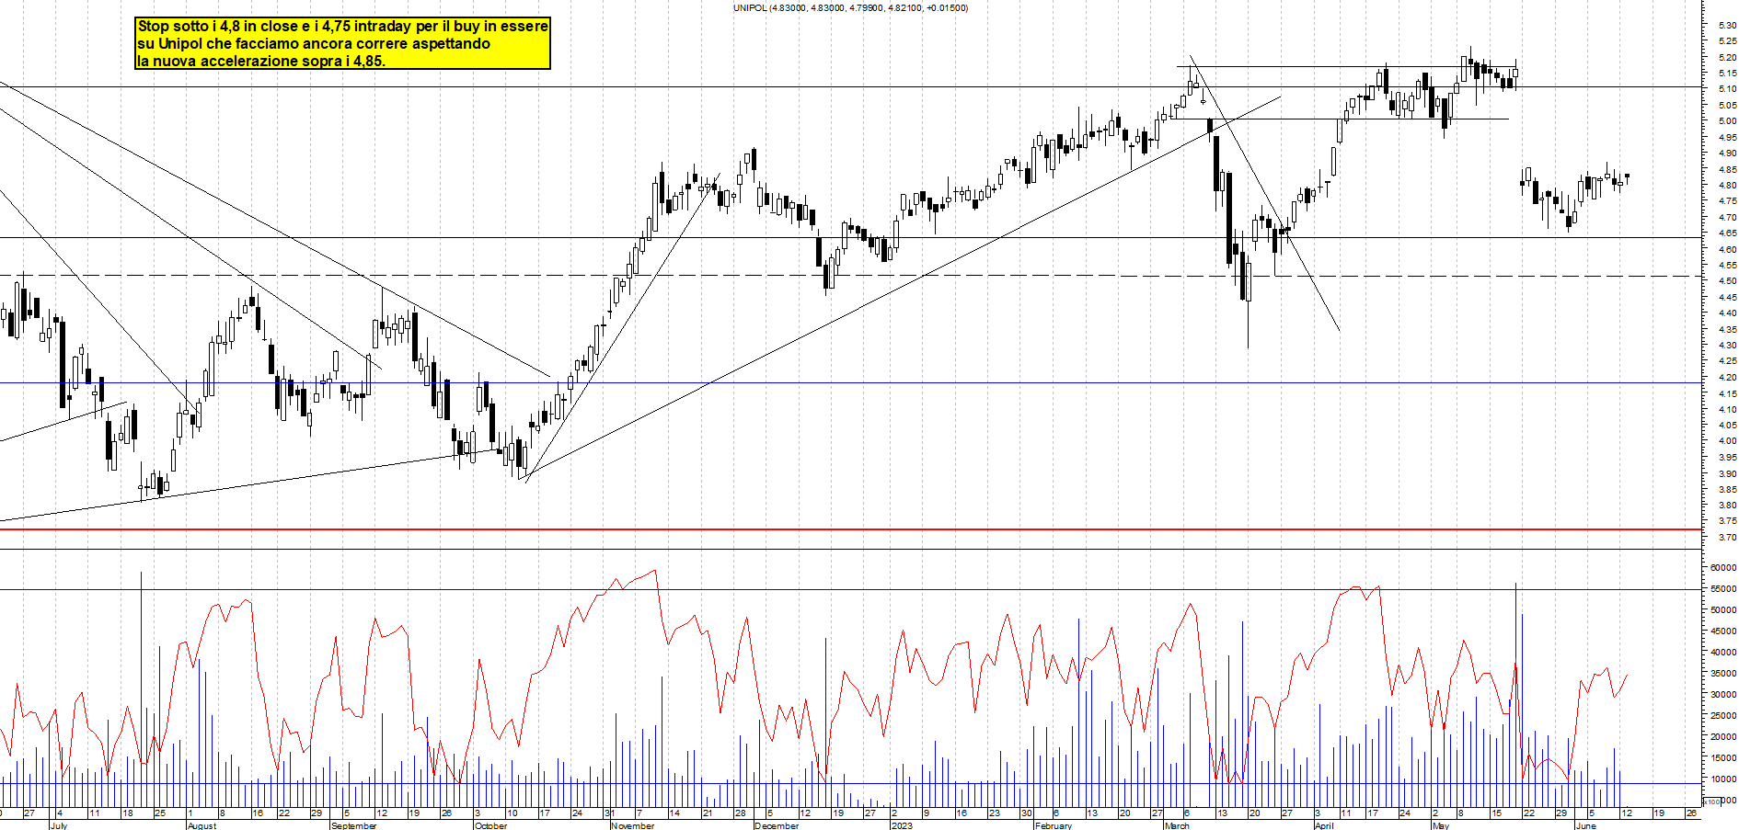Screen dimensions: 1739x830
Task: Click the 4.20 price axis label
Action: pos(1727,377)
